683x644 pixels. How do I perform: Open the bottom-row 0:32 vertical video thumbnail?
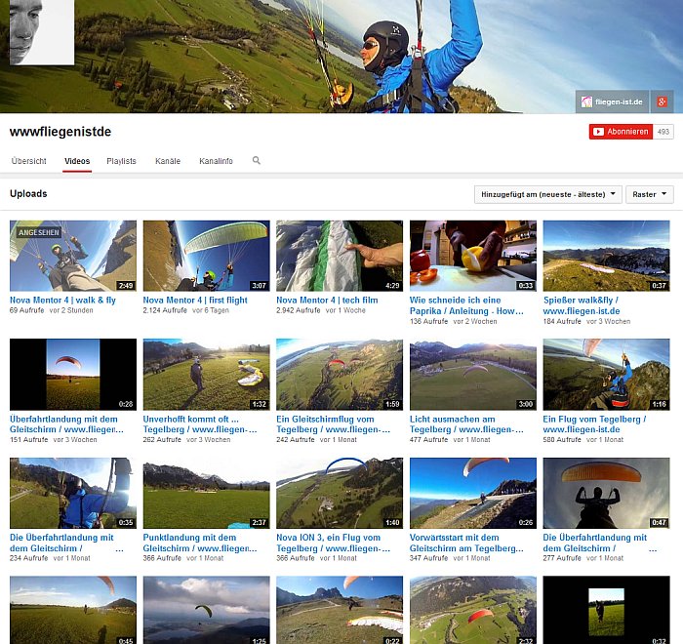pyautogui.click(x=606, y=610)
